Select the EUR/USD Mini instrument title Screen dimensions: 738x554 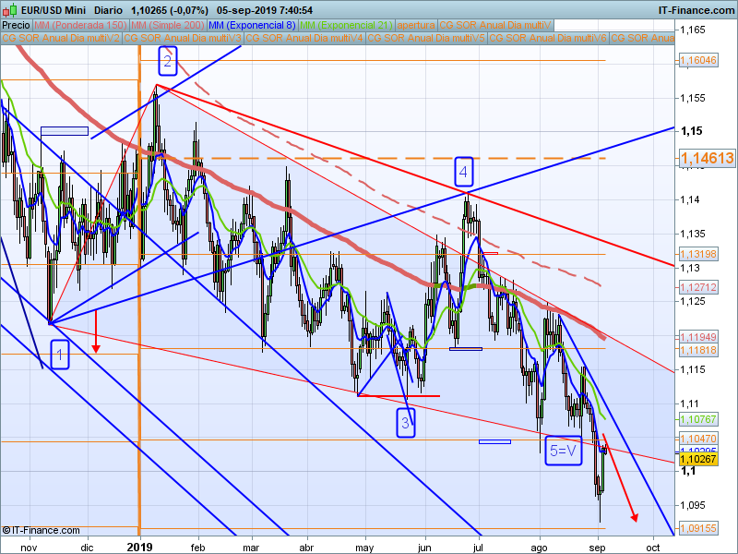pos(54,10)
